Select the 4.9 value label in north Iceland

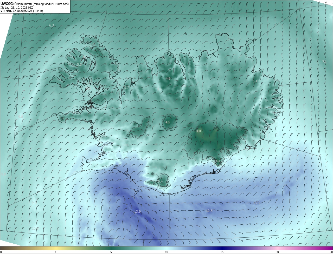coord(168,78)
